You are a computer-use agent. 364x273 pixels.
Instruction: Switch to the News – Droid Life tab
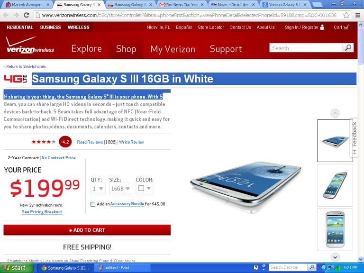point(234,4)
